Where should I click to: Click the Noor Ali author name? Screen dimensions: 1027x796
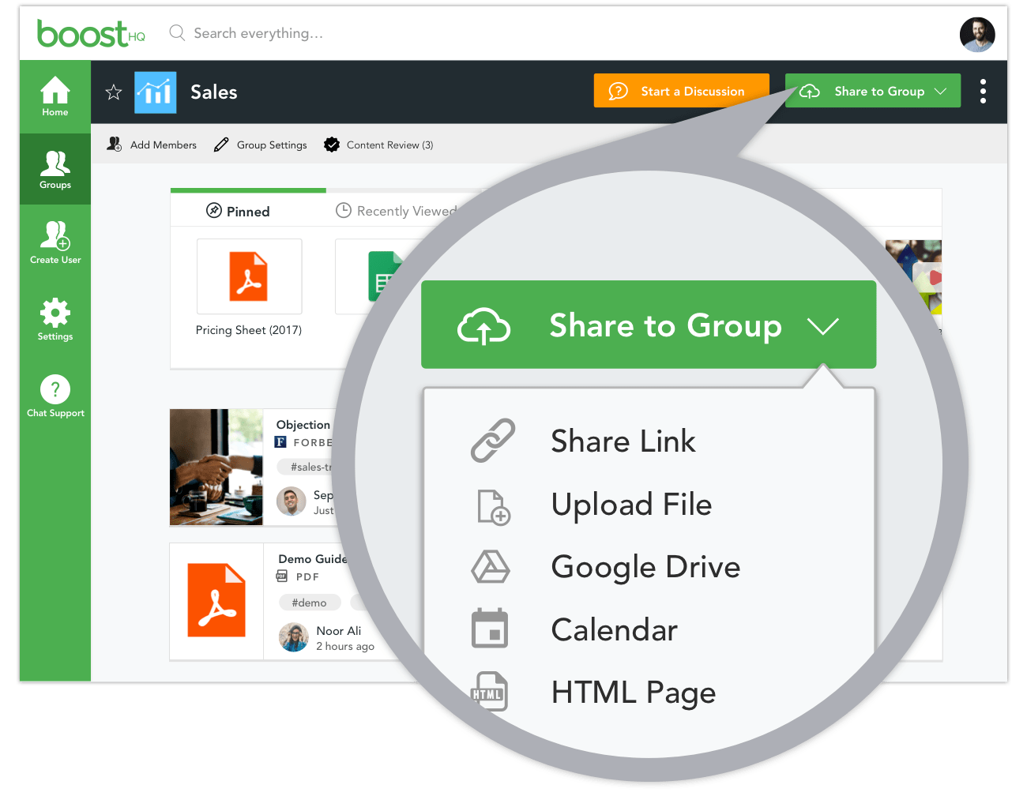pos(339,631)
